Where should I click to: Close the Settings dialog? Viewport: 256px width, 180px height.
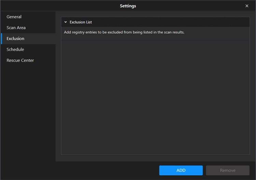tap(247, 6)
